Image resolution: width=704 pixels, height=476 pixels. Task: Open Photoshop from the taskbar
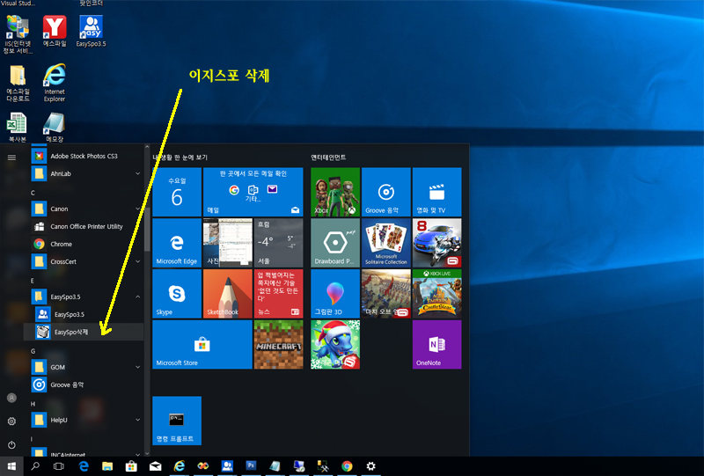click(251, 465)
